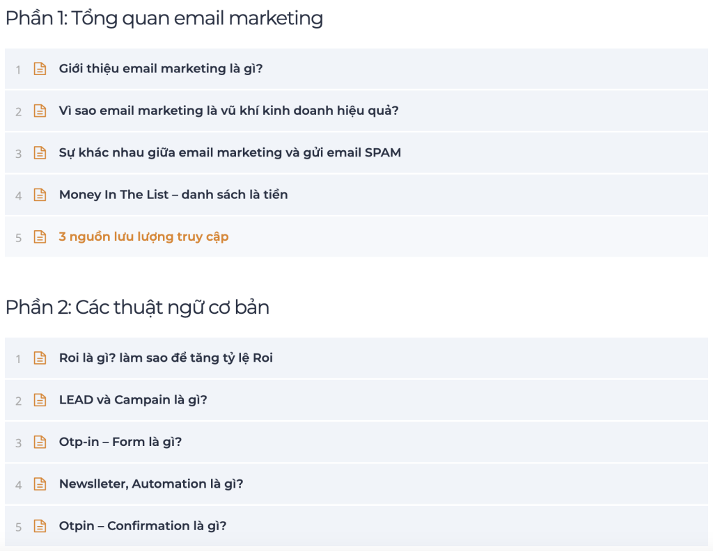The image size is (713, 551).
Task: Open lesson "Giới thiệu email marketing là gì?"
Action: coord(160,69)
